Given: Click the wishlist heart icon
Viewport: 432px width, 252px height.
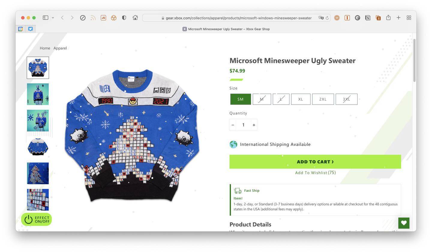Looking at the screenshot, I should click(x=404, y=223).
